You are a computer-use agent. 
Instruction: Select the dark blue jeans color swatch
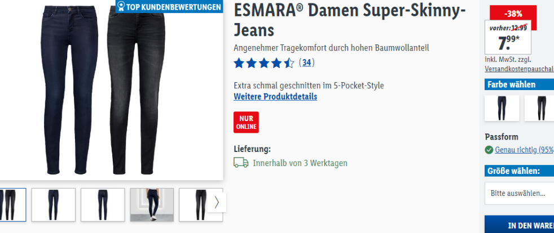[x=502, y=108]
